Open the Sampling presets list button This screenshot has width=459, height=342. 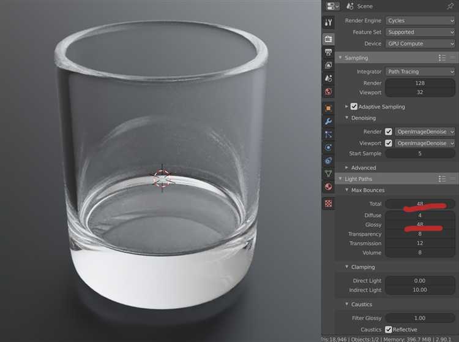(442, 58)
